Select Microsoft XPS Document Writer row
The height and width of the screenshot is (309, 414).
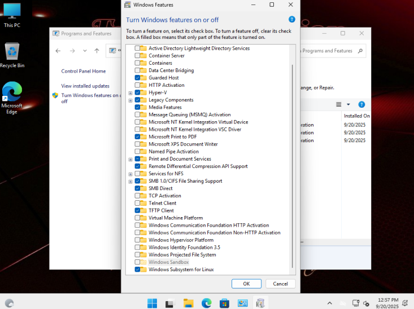(183, 144)
